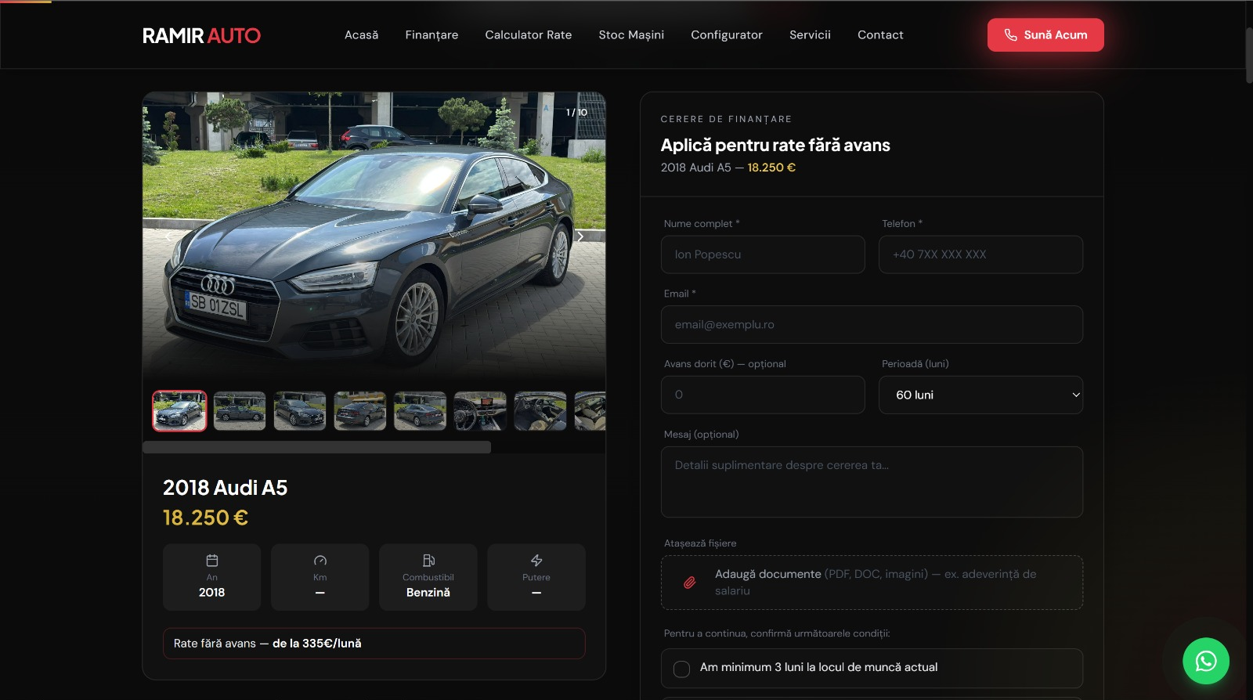1253x700 pixels.
Task: Open the Contact page
Action: click(x=880, y=34)
